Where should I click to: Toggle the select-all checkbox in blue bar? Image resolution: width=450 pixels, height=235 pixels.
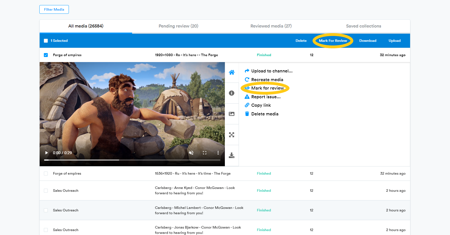point(46,41)
